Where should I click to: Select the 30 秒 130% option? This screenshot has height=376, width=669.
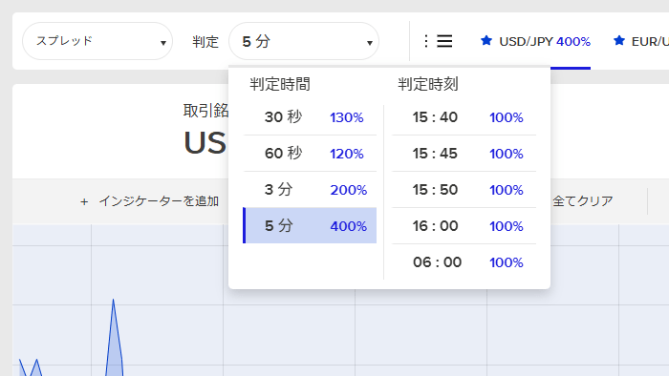pos(310,117)
